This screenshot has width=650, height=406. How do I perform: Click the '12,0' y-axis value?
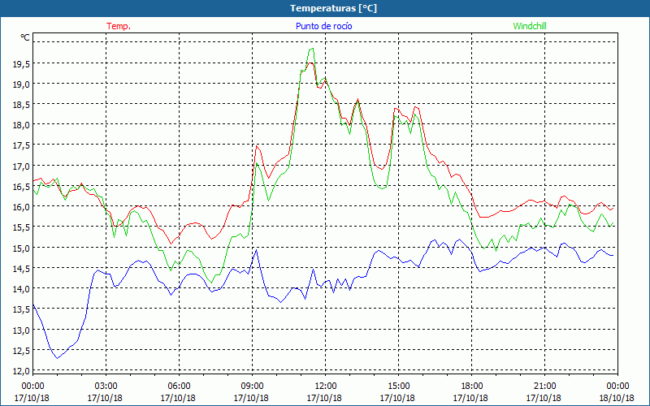21,371
